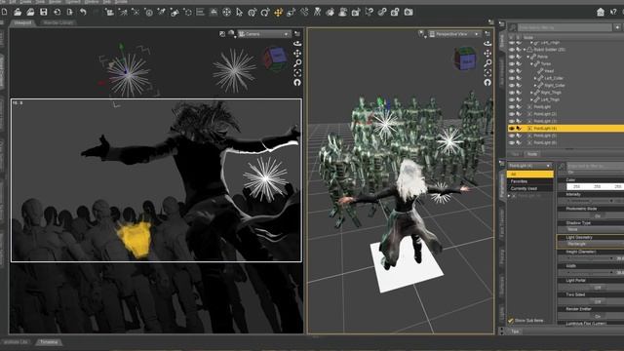
Task: Click the frame icon in Perspective viewport
Action: (x=487, y=72)
